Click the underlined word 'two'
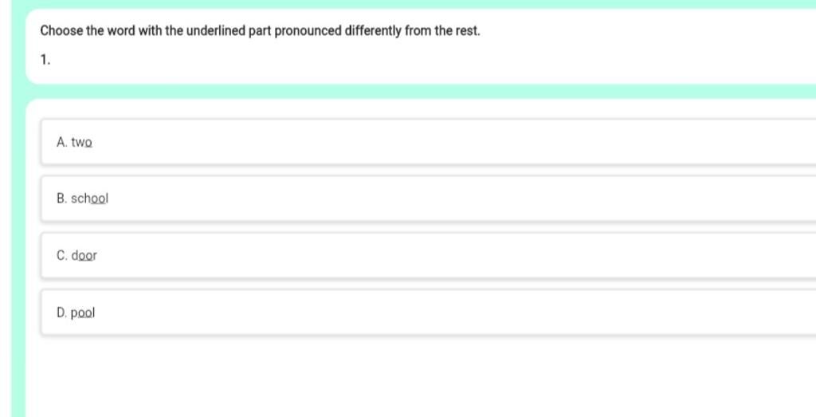 click(x=82, y=142)
